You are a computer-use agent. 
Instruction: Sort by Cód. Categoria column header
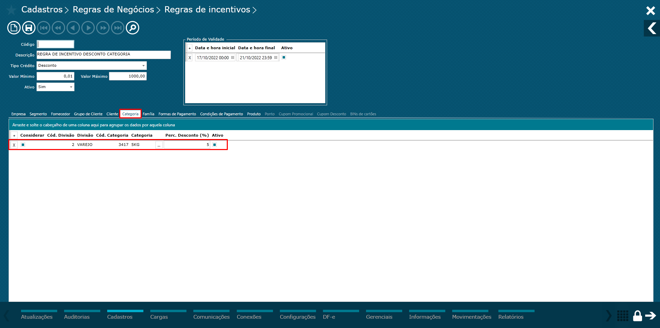(x=112, y=136)
